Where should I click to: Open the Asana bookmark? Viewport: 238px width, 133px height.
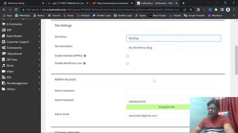coord(68,16)
